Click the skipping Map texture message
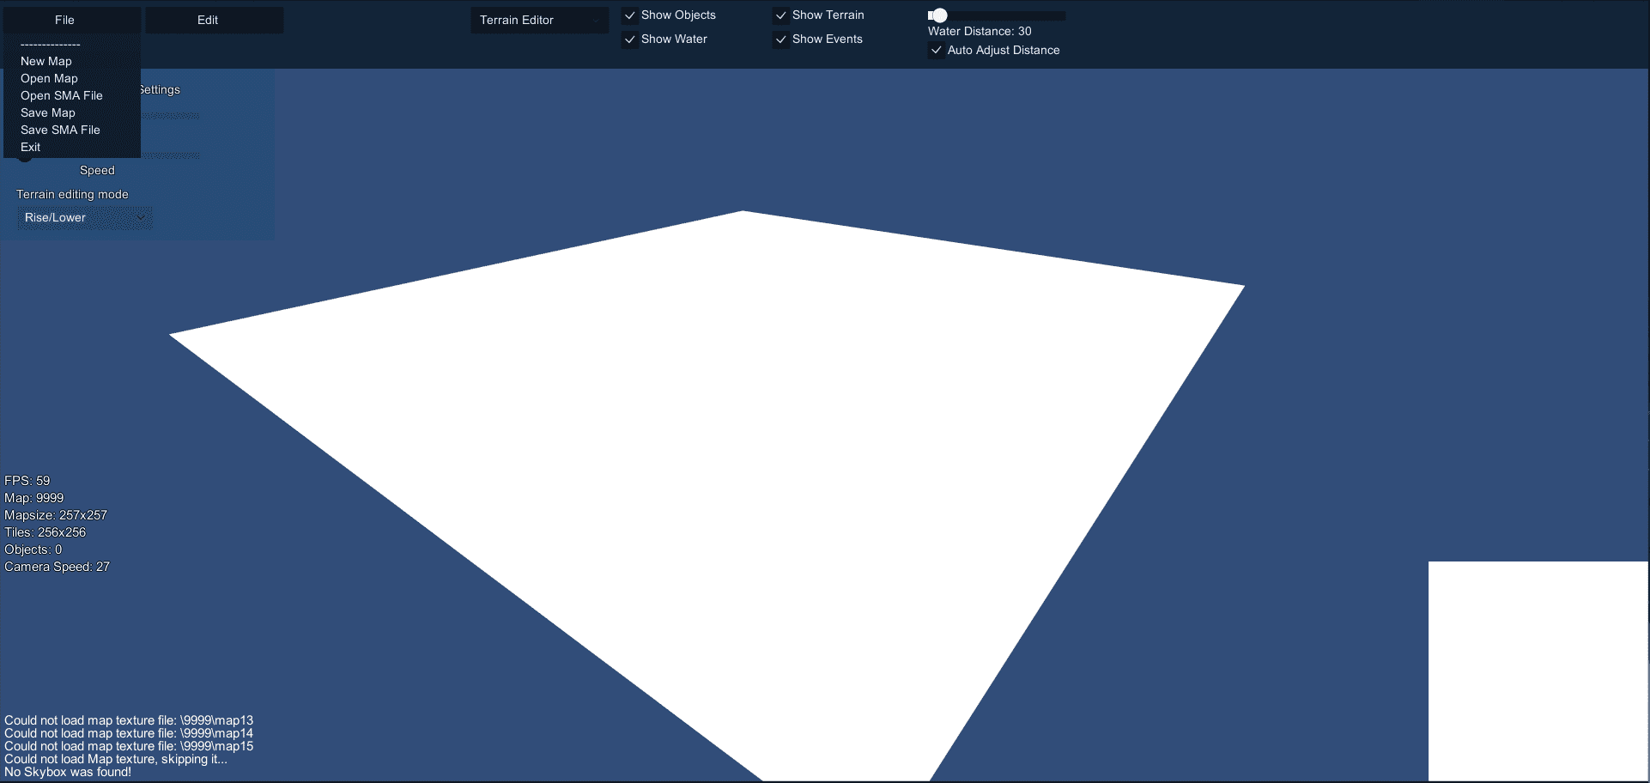 pyautogui.click(x=116, y=759)
